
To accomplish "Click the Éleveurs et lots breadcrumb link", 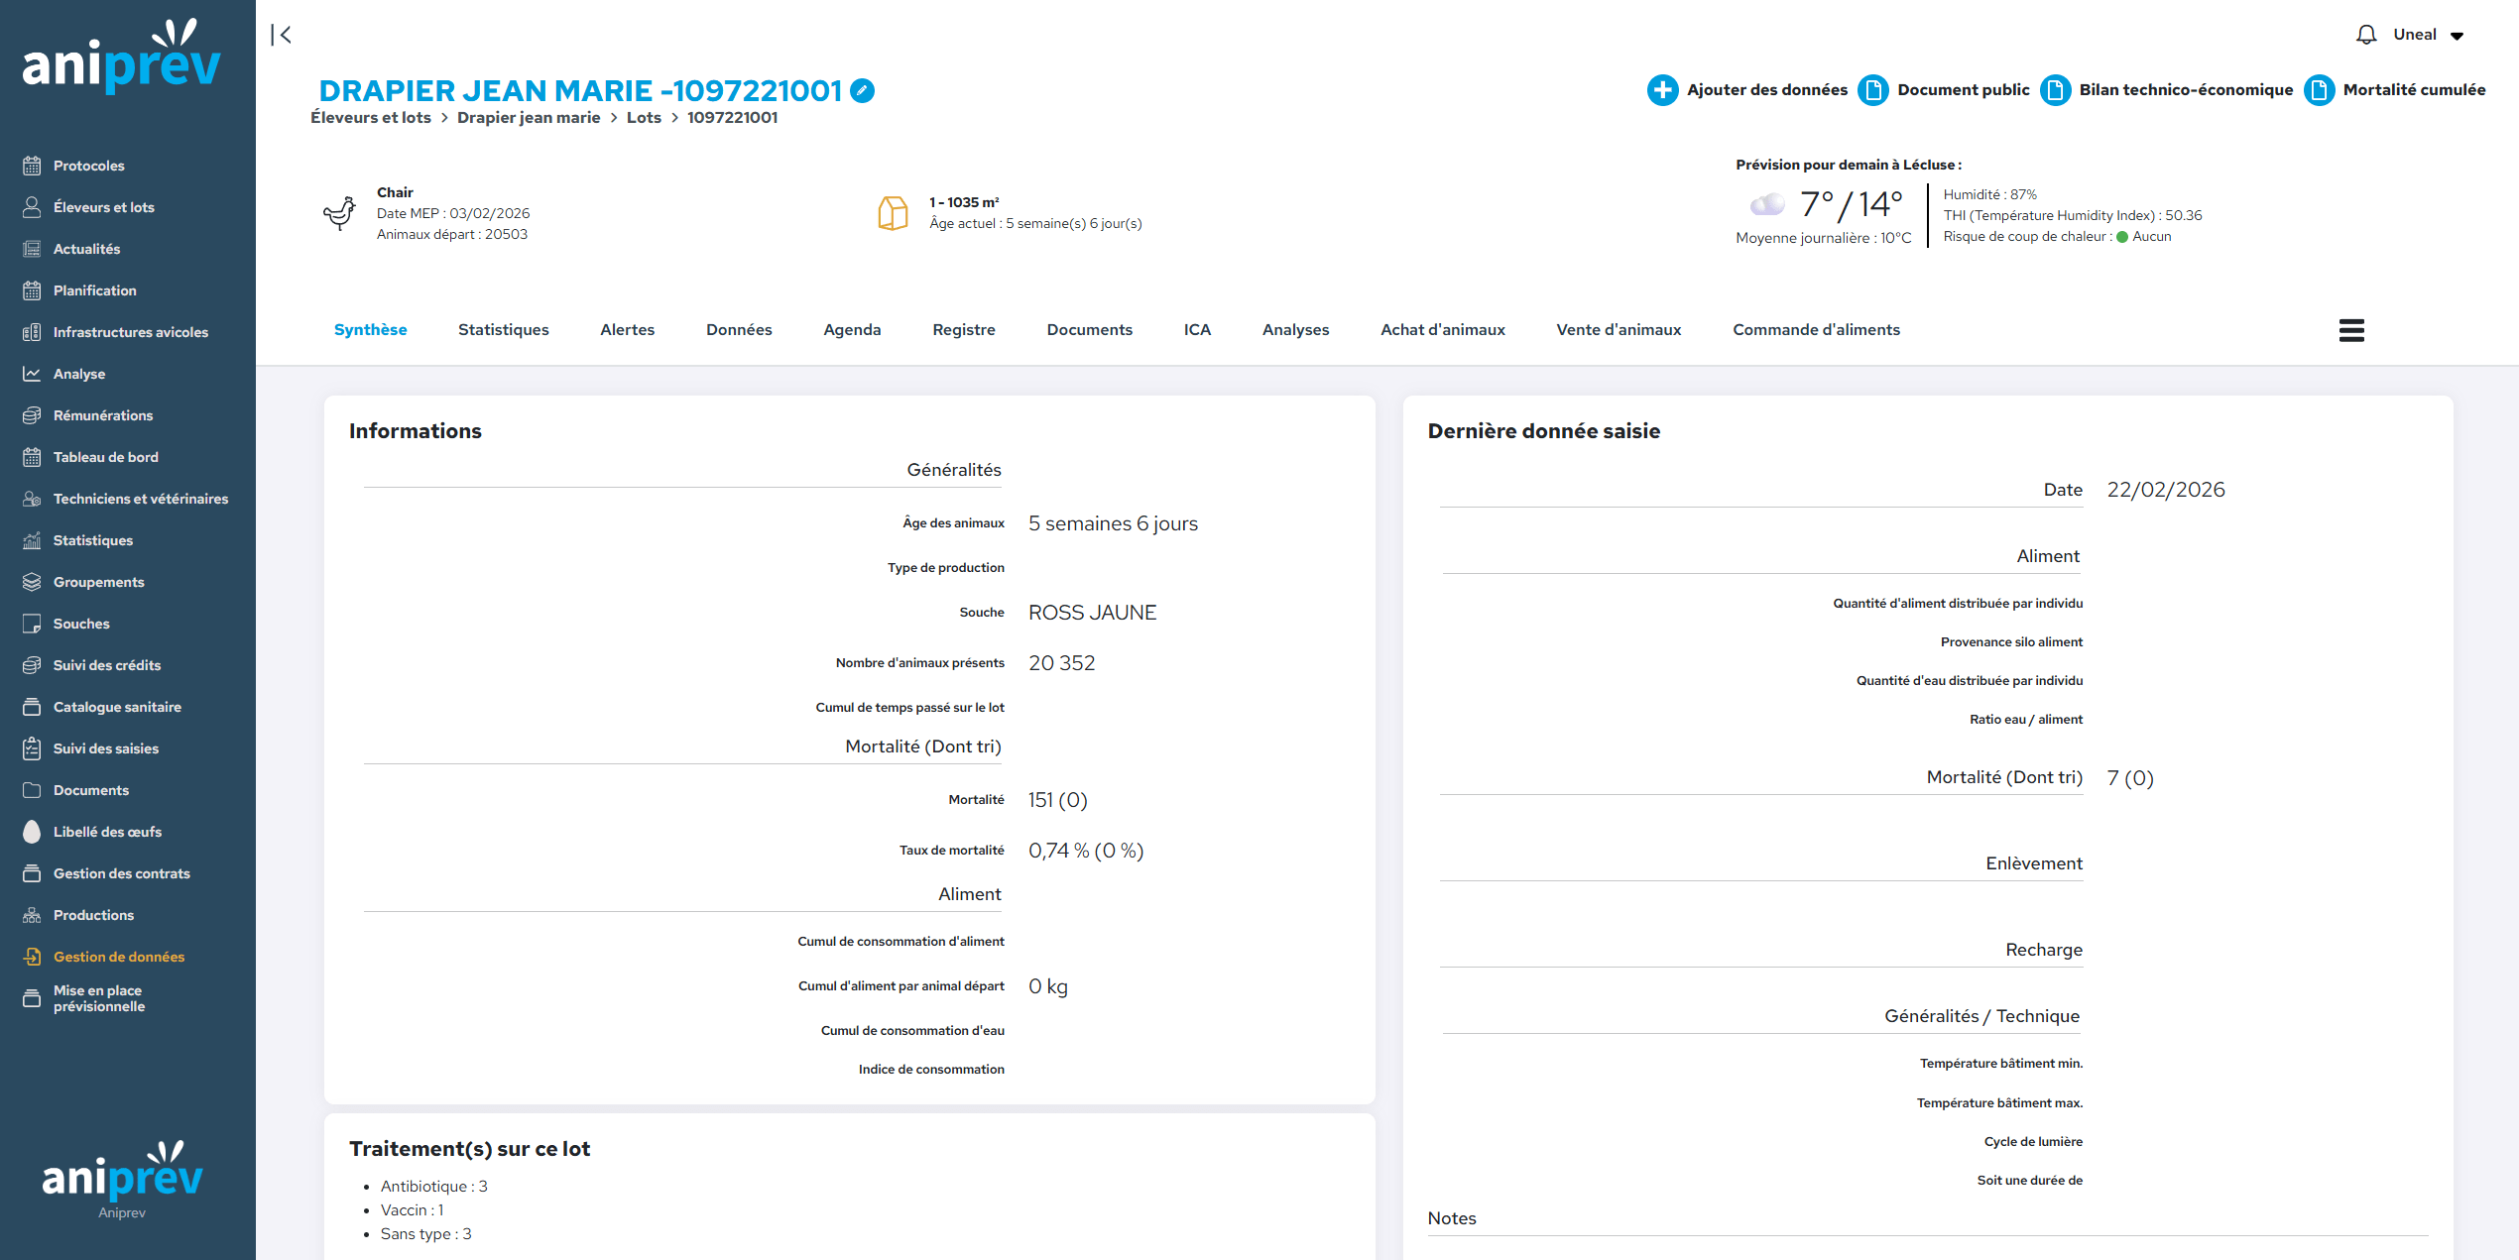I will pos(370,118).
